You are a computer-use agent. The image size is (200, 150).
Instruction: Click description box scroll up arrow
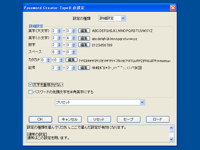click(171, 128)
